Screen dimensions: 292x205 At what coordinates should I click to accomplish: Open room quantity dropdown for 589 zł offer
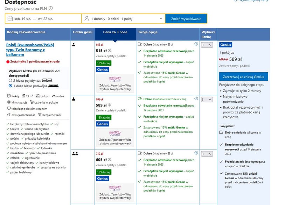[207, 100]
